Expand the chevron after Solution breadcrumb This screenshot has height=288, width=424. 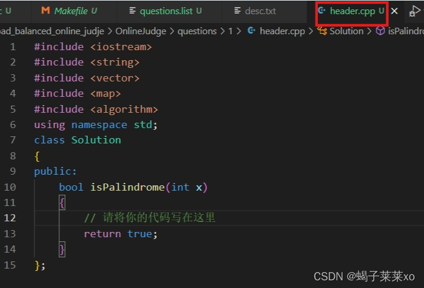[369, 31]
